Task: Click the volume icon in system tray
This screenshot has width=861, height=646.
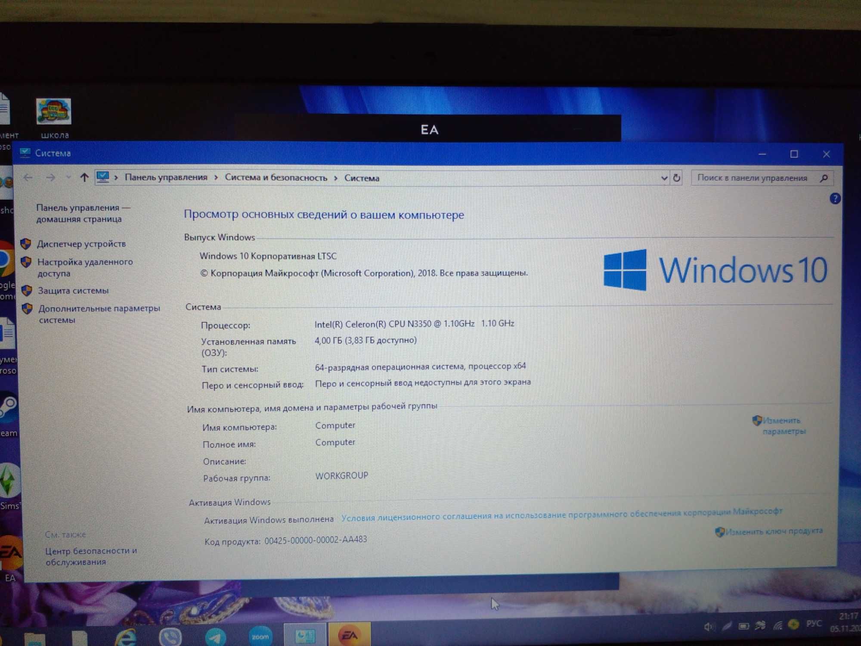Action: tap(708, 627)
